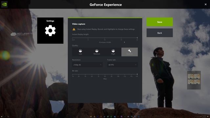Select the Custom quality wrench option
Image resolution: width=210 pixels, height=118 pixels.
click(130, 52)
